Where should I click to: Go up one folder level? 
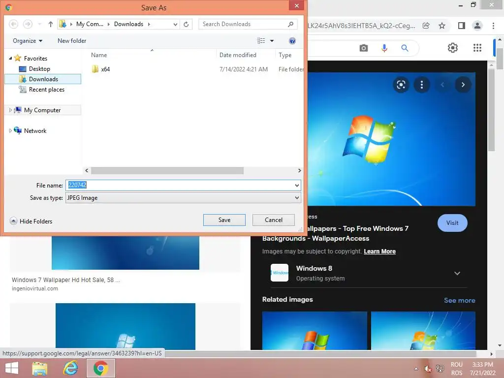[x=51, y=24]
